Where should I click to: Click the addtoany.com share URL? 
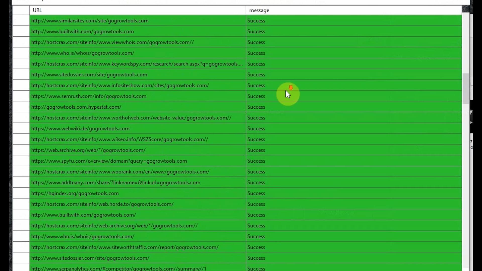point(116,183)
